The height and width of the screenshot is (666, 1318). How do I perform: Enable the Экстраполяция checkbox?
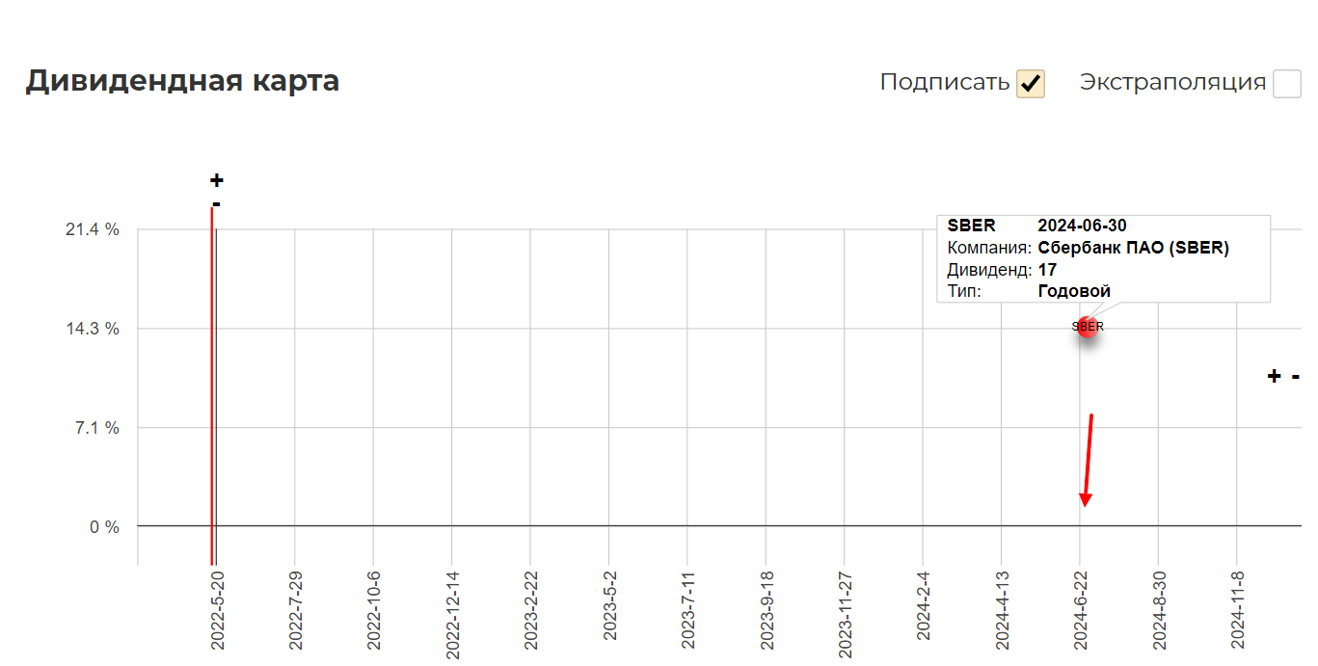click(x=1287, y=84)
